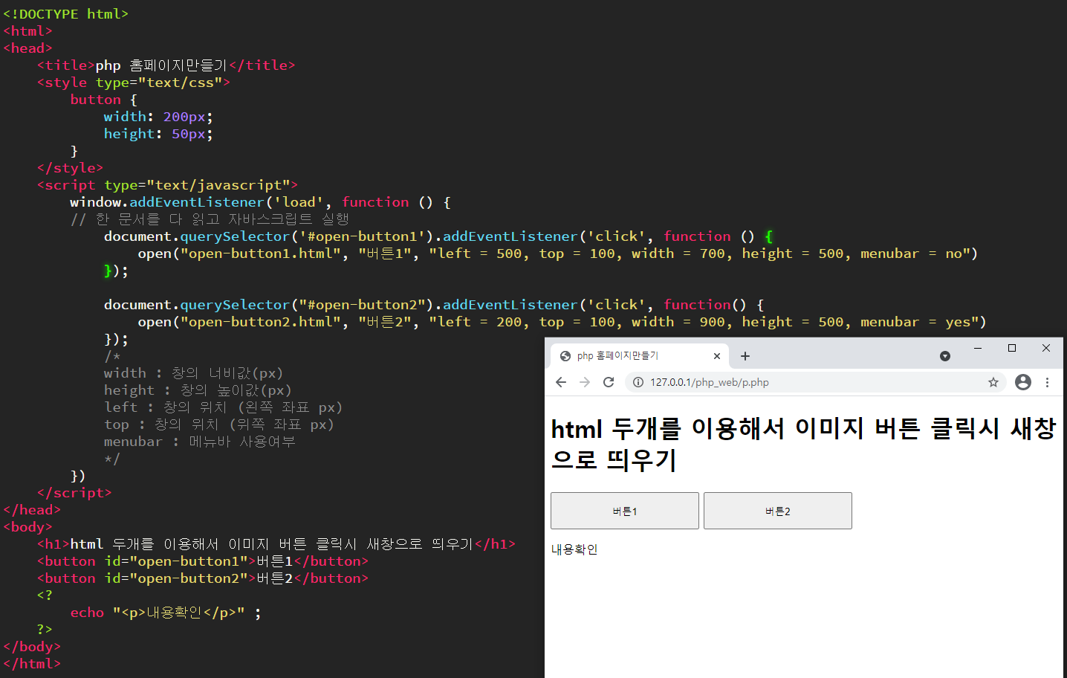This screenshot has width=1067, height=678.
Task: Click the <script type="text/javascript"> line
Action: click(x=167, y=185)
